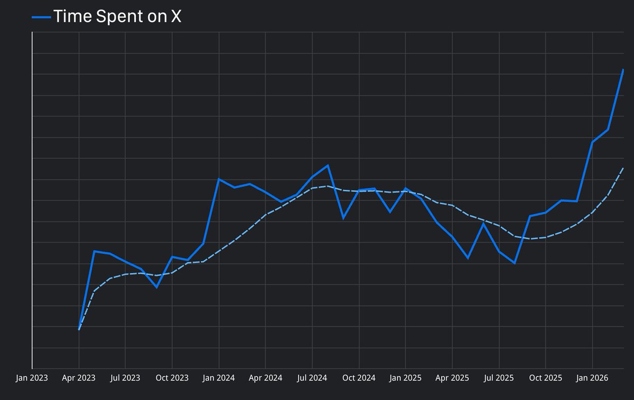
Task: Click the 'Jan 2026' axis label
Action: click(592, 378)
